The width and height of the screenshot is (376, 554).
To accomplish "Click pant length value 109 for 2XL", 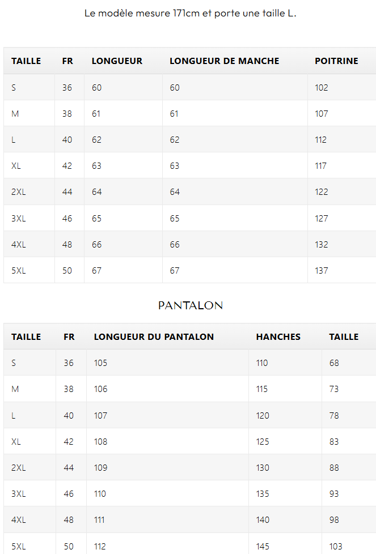I will point(100,468).
